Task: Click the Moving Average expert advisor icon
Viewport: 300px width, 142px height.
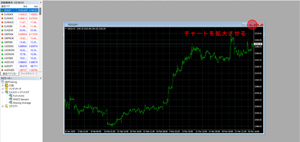Action: coord(10,103)
